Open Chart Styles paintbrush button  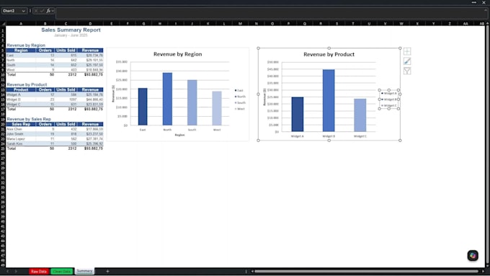[x=407, y=61]
